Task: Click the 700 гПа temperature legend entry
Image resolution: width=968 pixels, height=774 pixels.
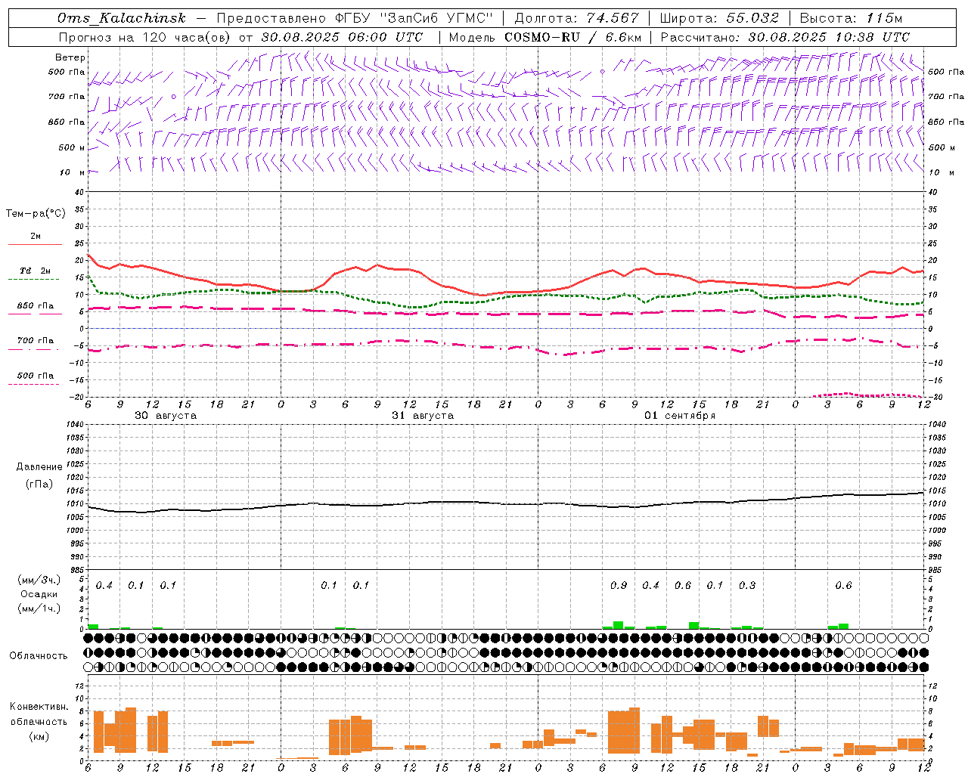Action: [35, 341]
